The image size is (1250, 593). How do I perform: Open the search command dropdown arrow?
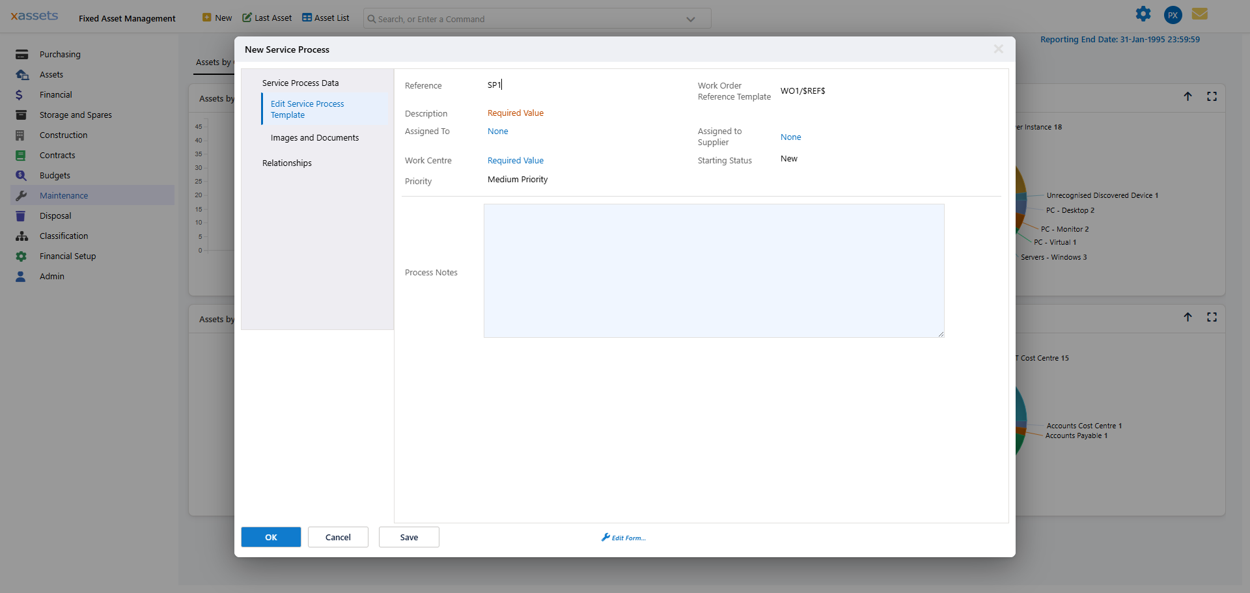[x=690, y=19]
